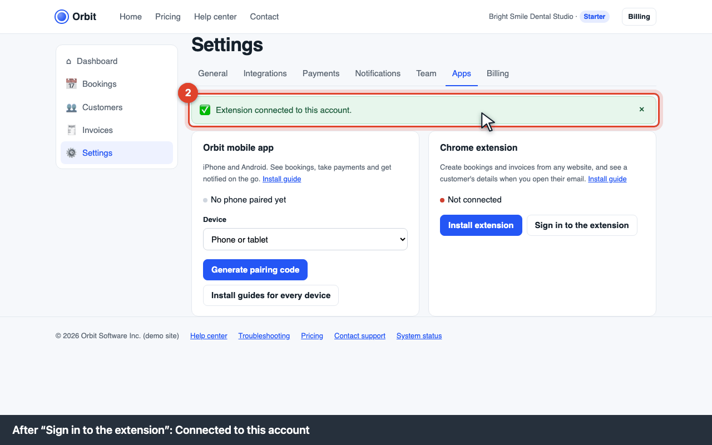Click the Starter plan badge

[595, 17]
